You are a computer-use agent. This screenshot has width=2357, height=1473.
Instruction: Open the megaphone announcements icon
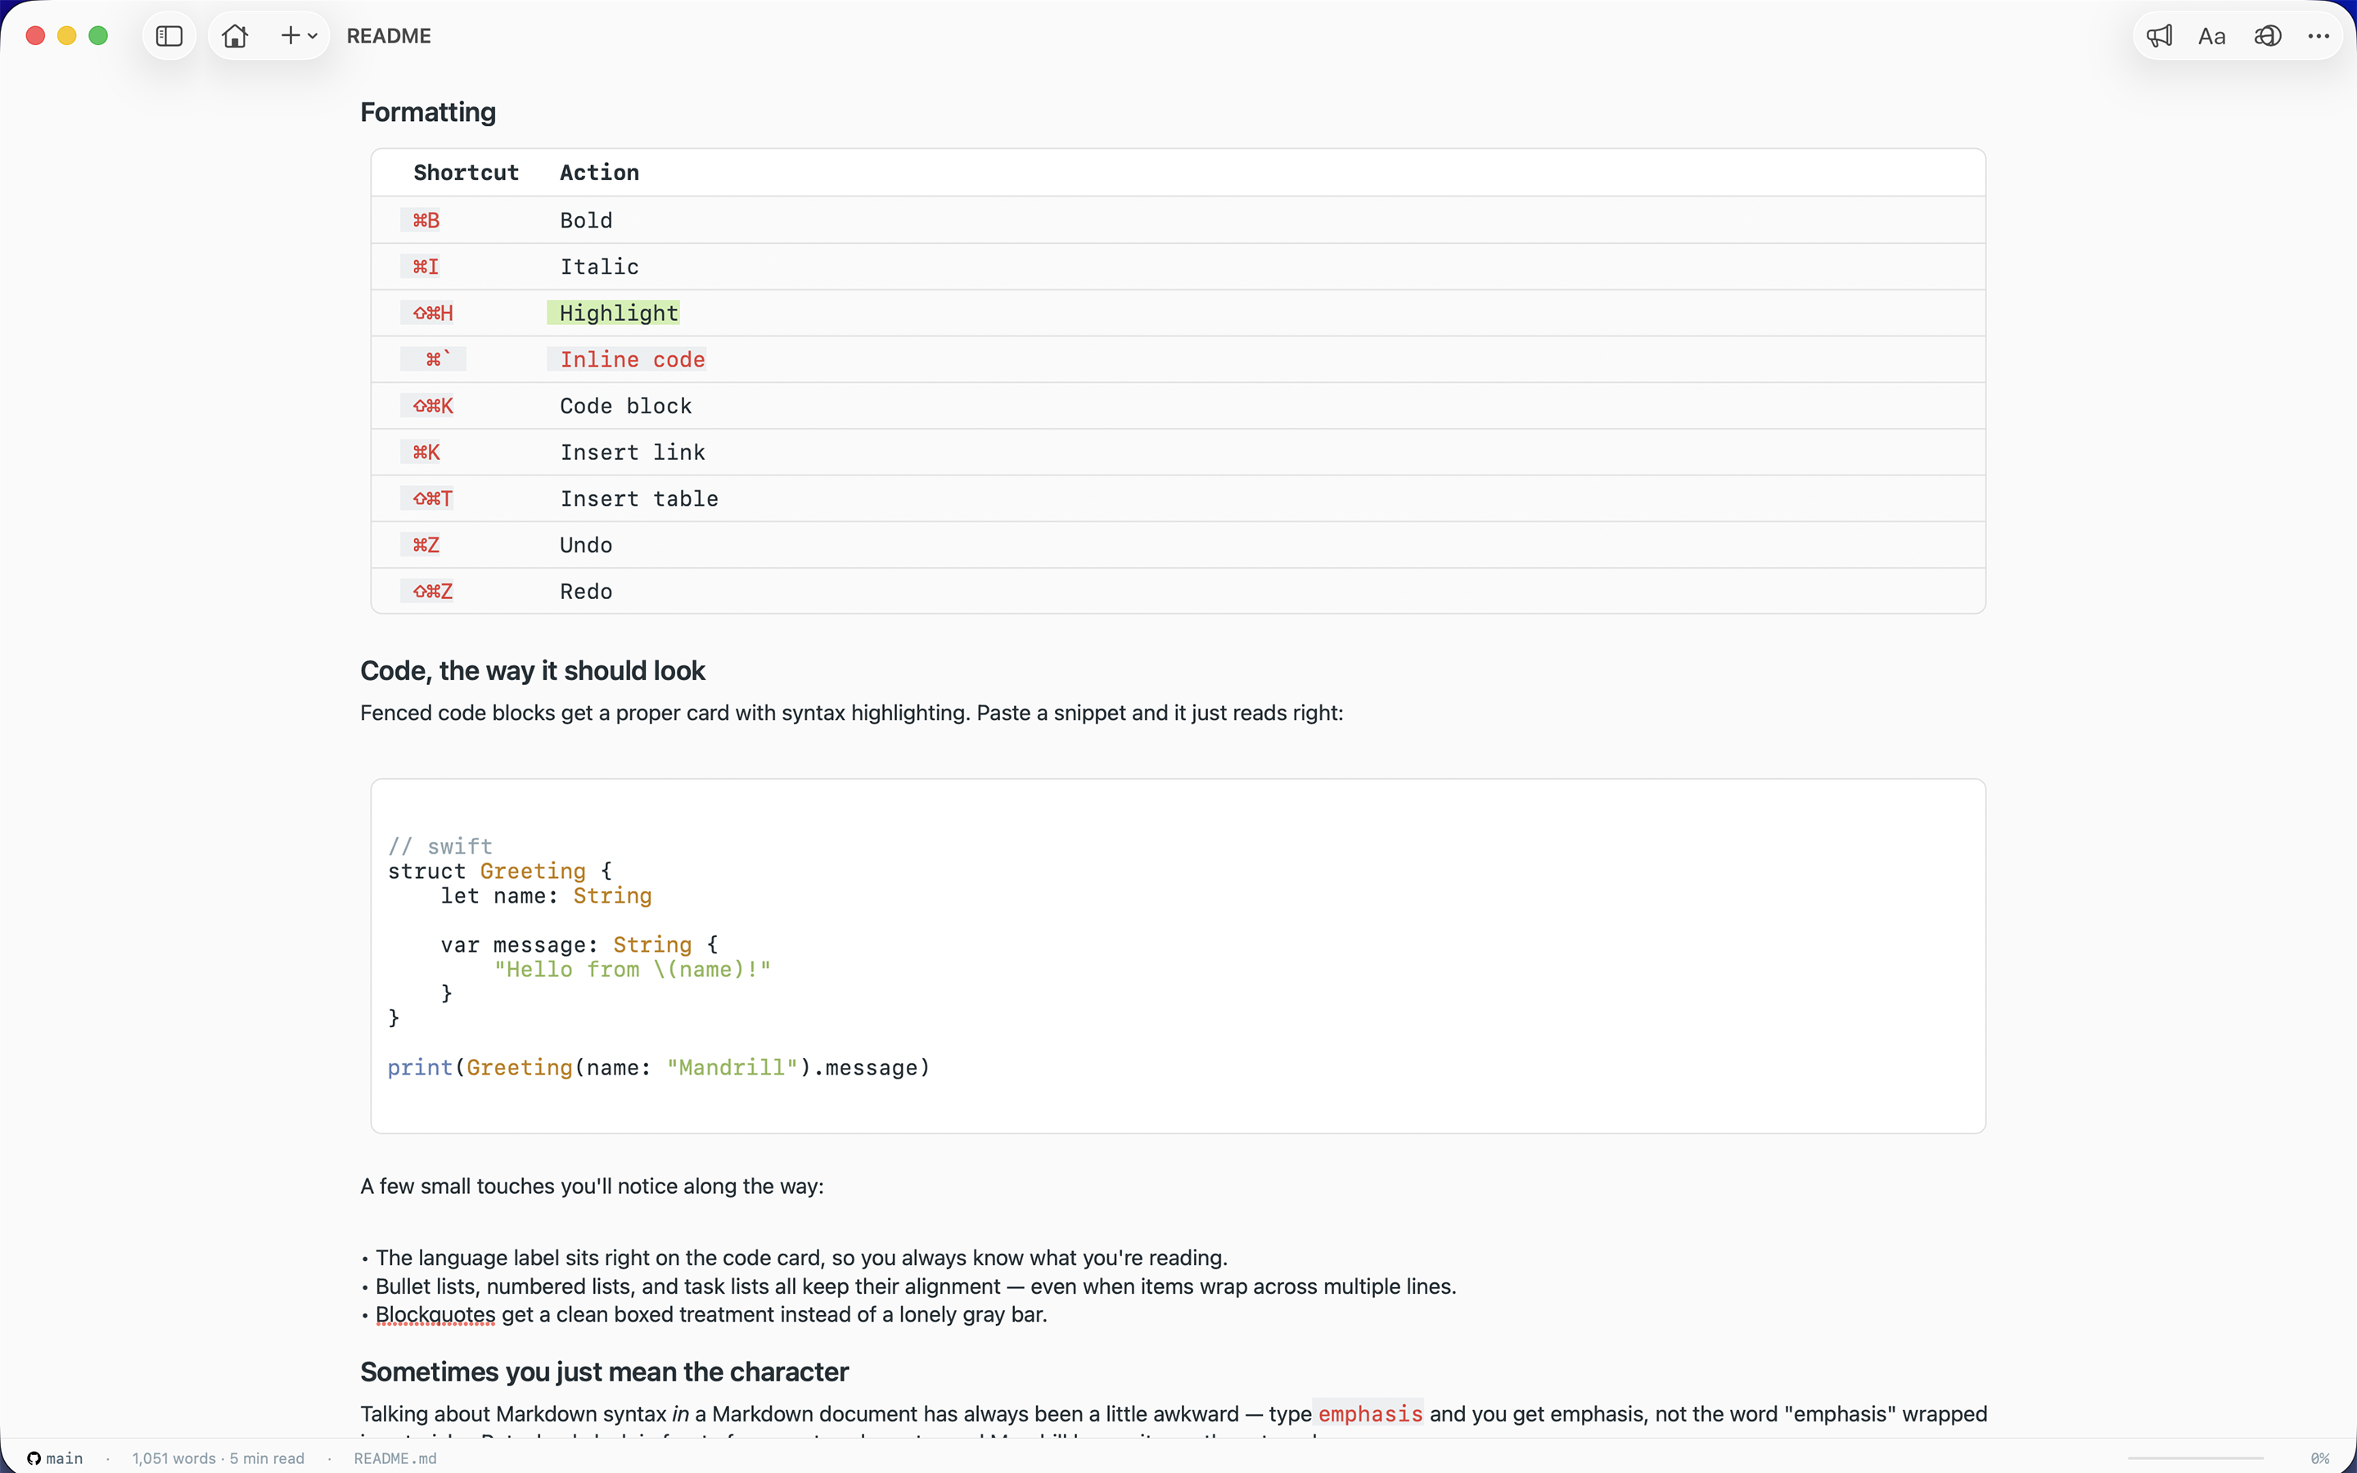coord(2159,36)
